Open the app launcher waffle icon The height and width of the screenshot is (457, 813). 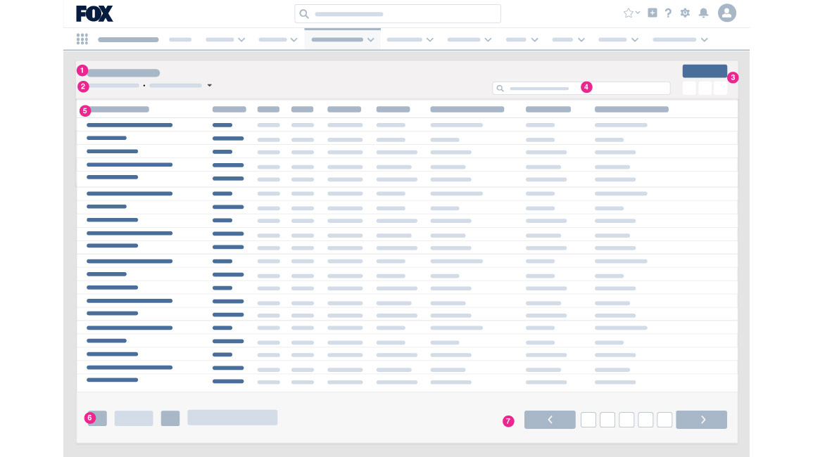pos(82,39)
